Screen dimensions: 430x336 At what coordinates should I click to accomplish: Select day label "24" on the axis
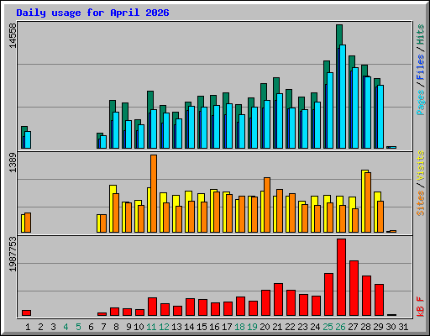(x=315, y=327)
